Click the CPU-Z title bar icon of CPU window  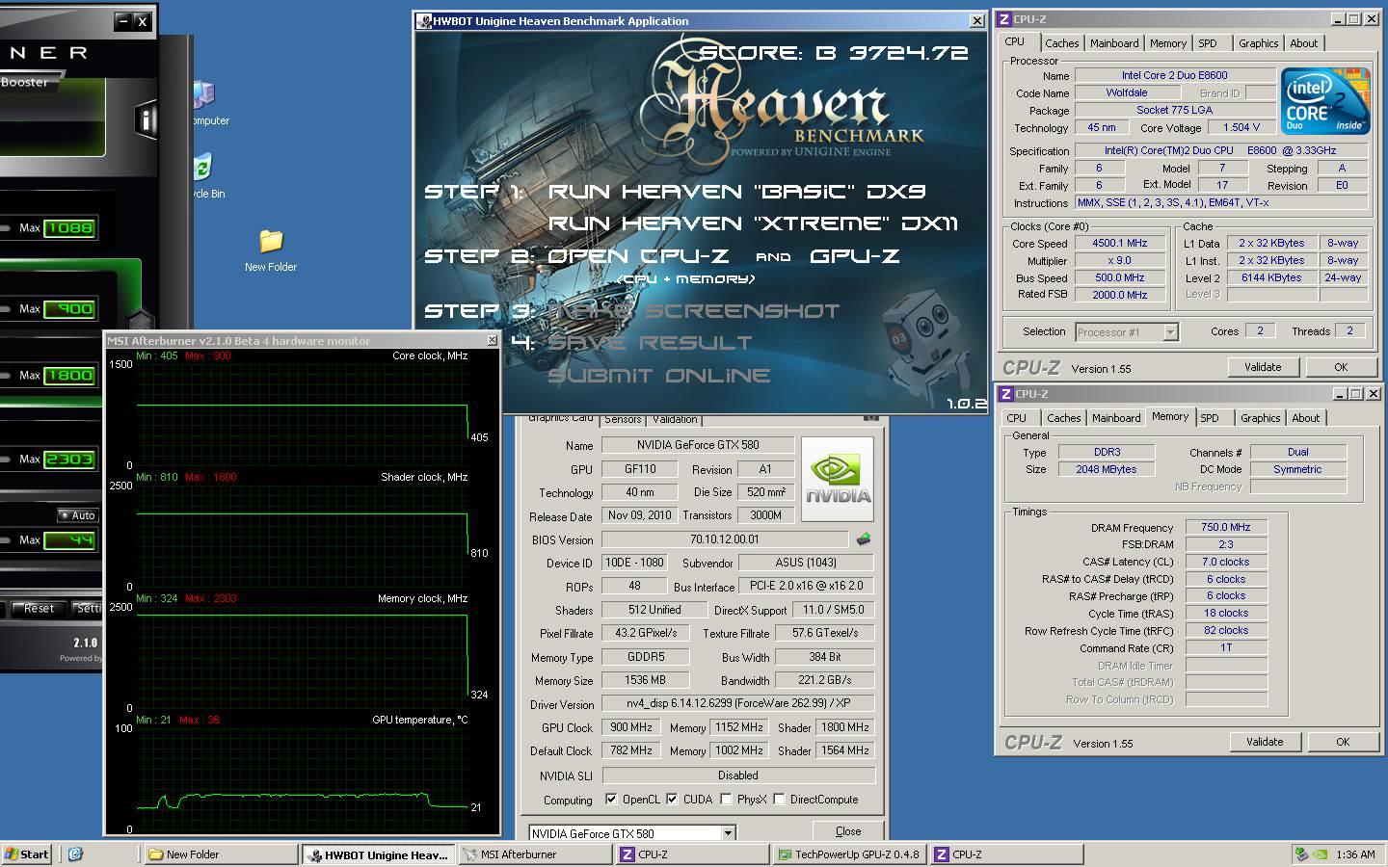(x=1003, y=19)
